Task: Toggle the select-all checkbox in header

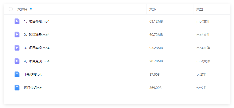Action: (11, 9)
